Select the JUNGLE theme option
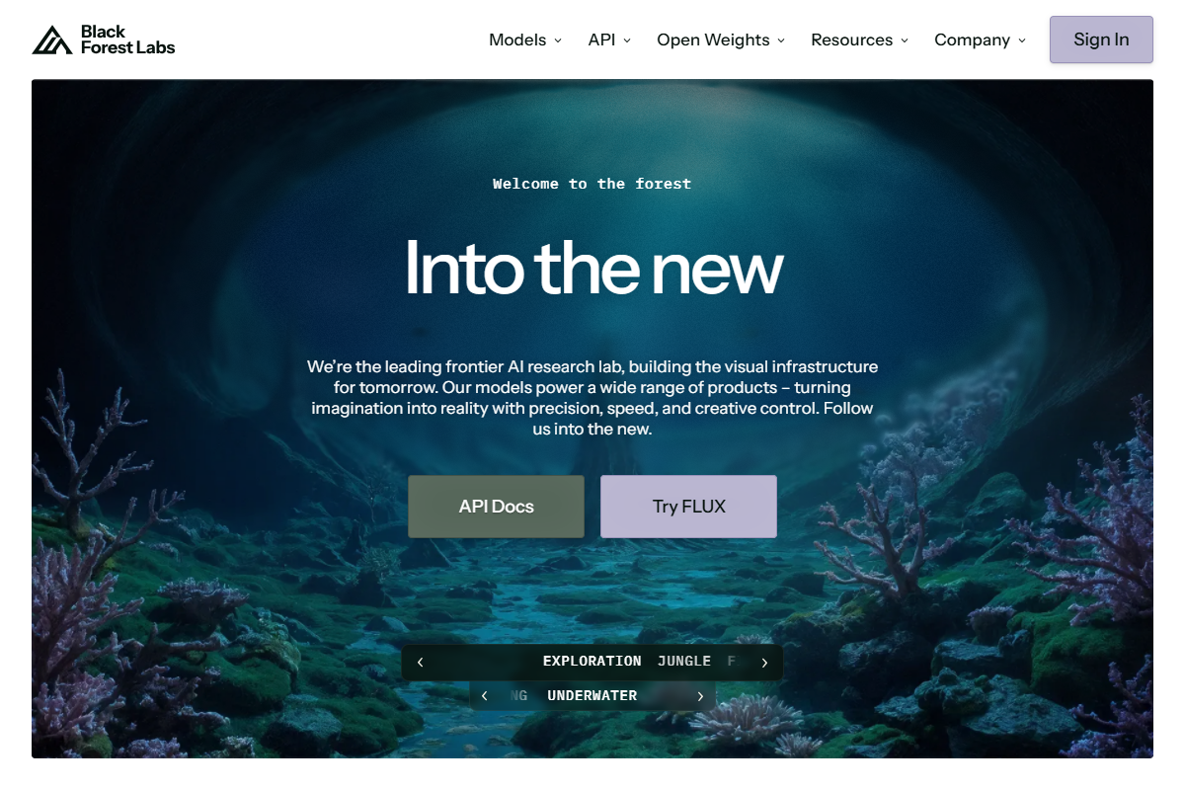This screenshot has height=790, width=1185. [x=684, y=662]
